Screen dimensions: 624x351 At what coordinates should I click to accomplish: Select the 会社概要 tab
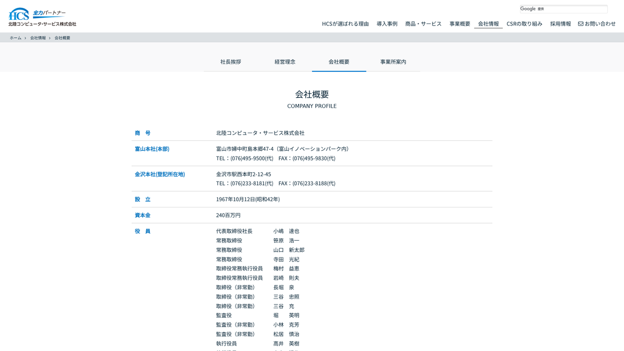[x=339, y=61]
